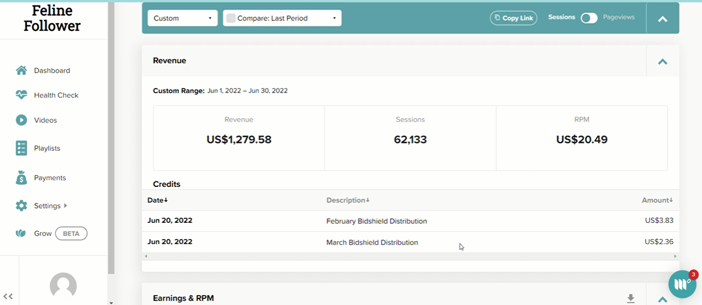
Task: Open the Videos play icon
Action: (21, 120)
